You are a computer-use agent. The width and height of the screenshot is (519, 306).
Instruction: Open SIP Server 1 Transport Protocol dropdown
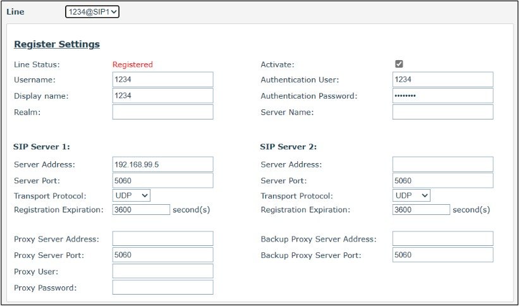click(131, 195)
